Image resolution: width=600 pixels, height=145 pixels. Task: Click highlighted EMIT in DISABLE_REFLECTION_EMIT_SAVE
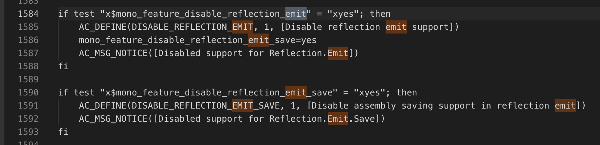[243, 106]
